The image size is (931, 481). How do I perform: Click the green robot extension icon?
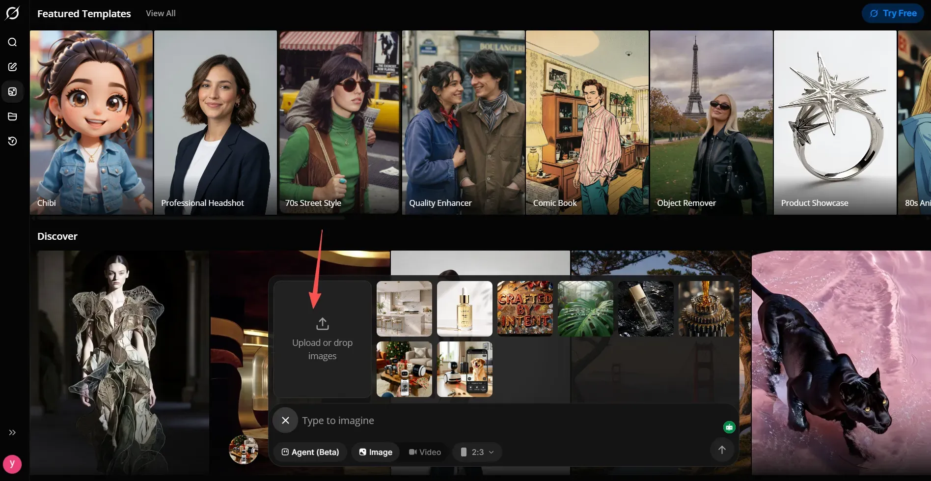[x=729, y=427]
